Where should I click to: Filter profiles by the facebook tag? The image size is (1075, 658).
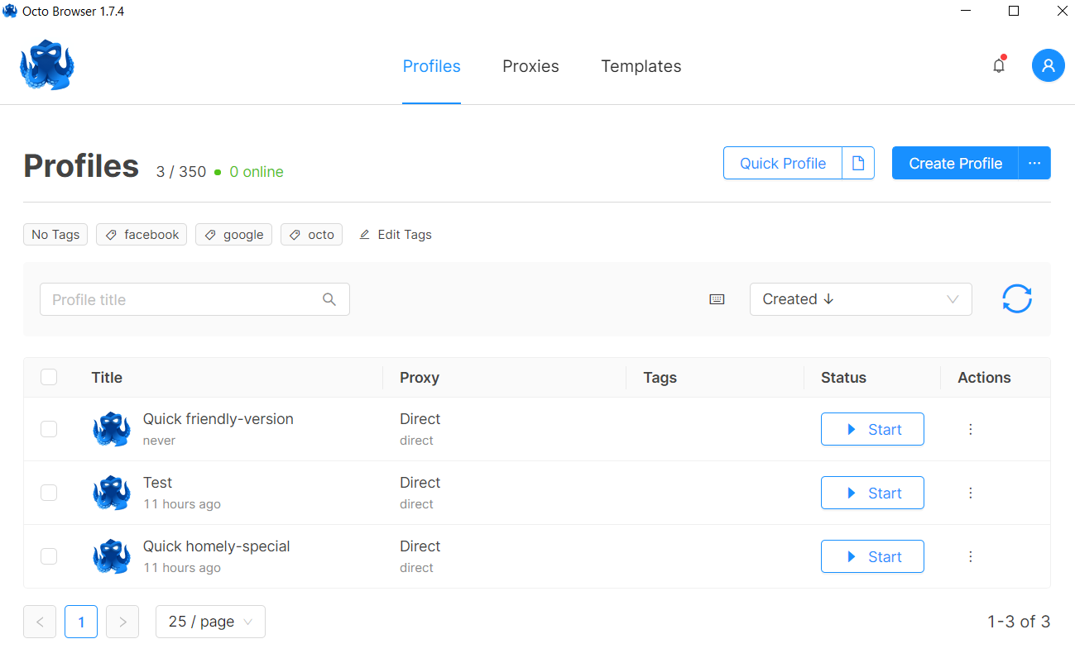(142, 235)
